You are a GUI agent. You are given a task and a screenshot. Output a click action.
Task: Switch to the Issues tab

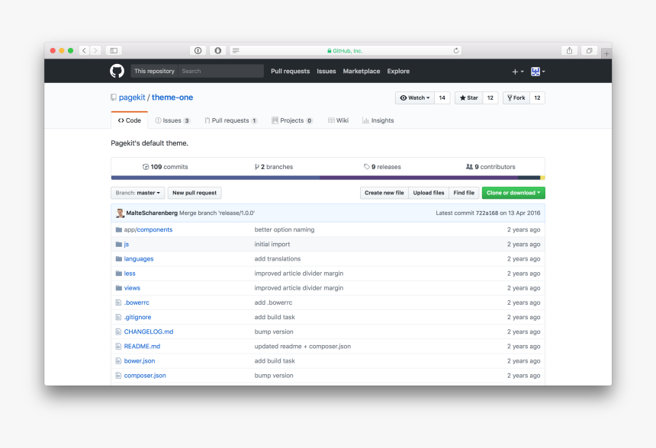172,120
